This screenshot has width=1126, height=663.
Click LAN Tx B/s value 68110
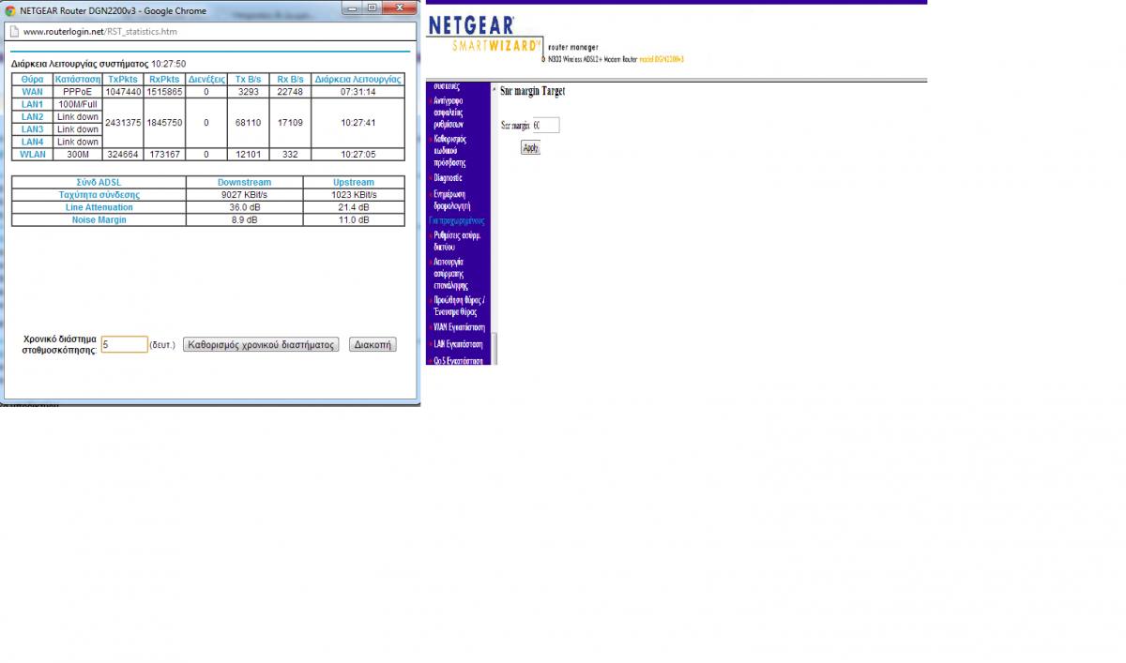(248, 123)
